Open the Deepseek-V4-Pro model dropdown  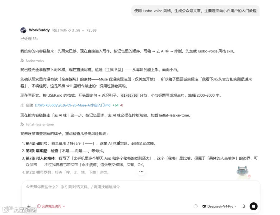click(219, 206)
